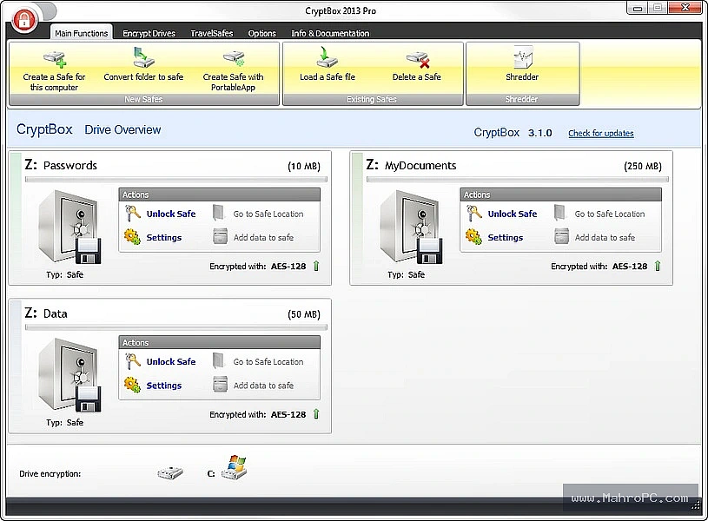The width and height of the screenshot is (708, 521).
Task: Switch to the Main Functions tab
Action: point(82,33)
